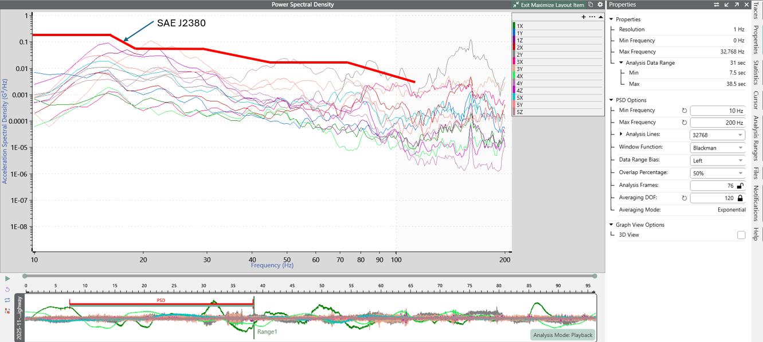Click the graph settings gear icon

click(600, 5)
